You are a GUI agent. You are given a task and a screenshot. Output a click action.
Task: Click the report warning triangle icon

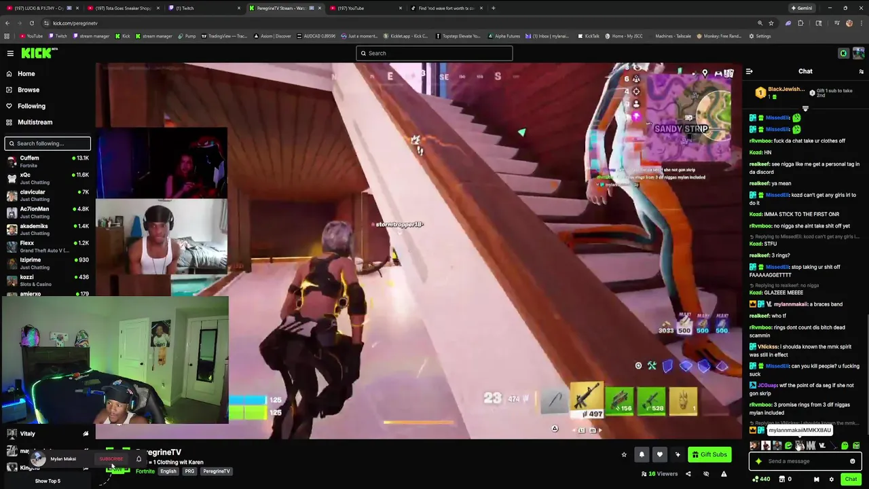[x=724, y=474]
